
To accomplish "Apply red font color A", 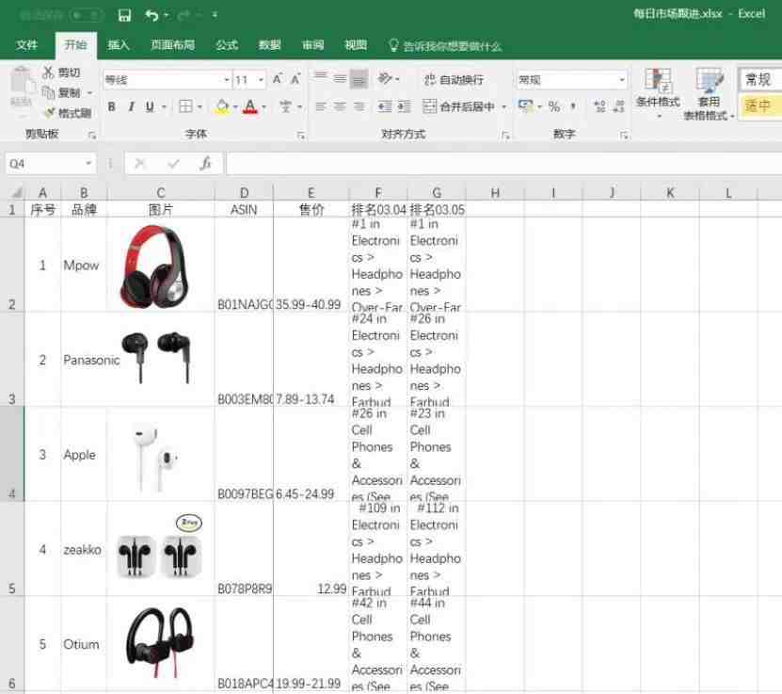I will (250, 106).
